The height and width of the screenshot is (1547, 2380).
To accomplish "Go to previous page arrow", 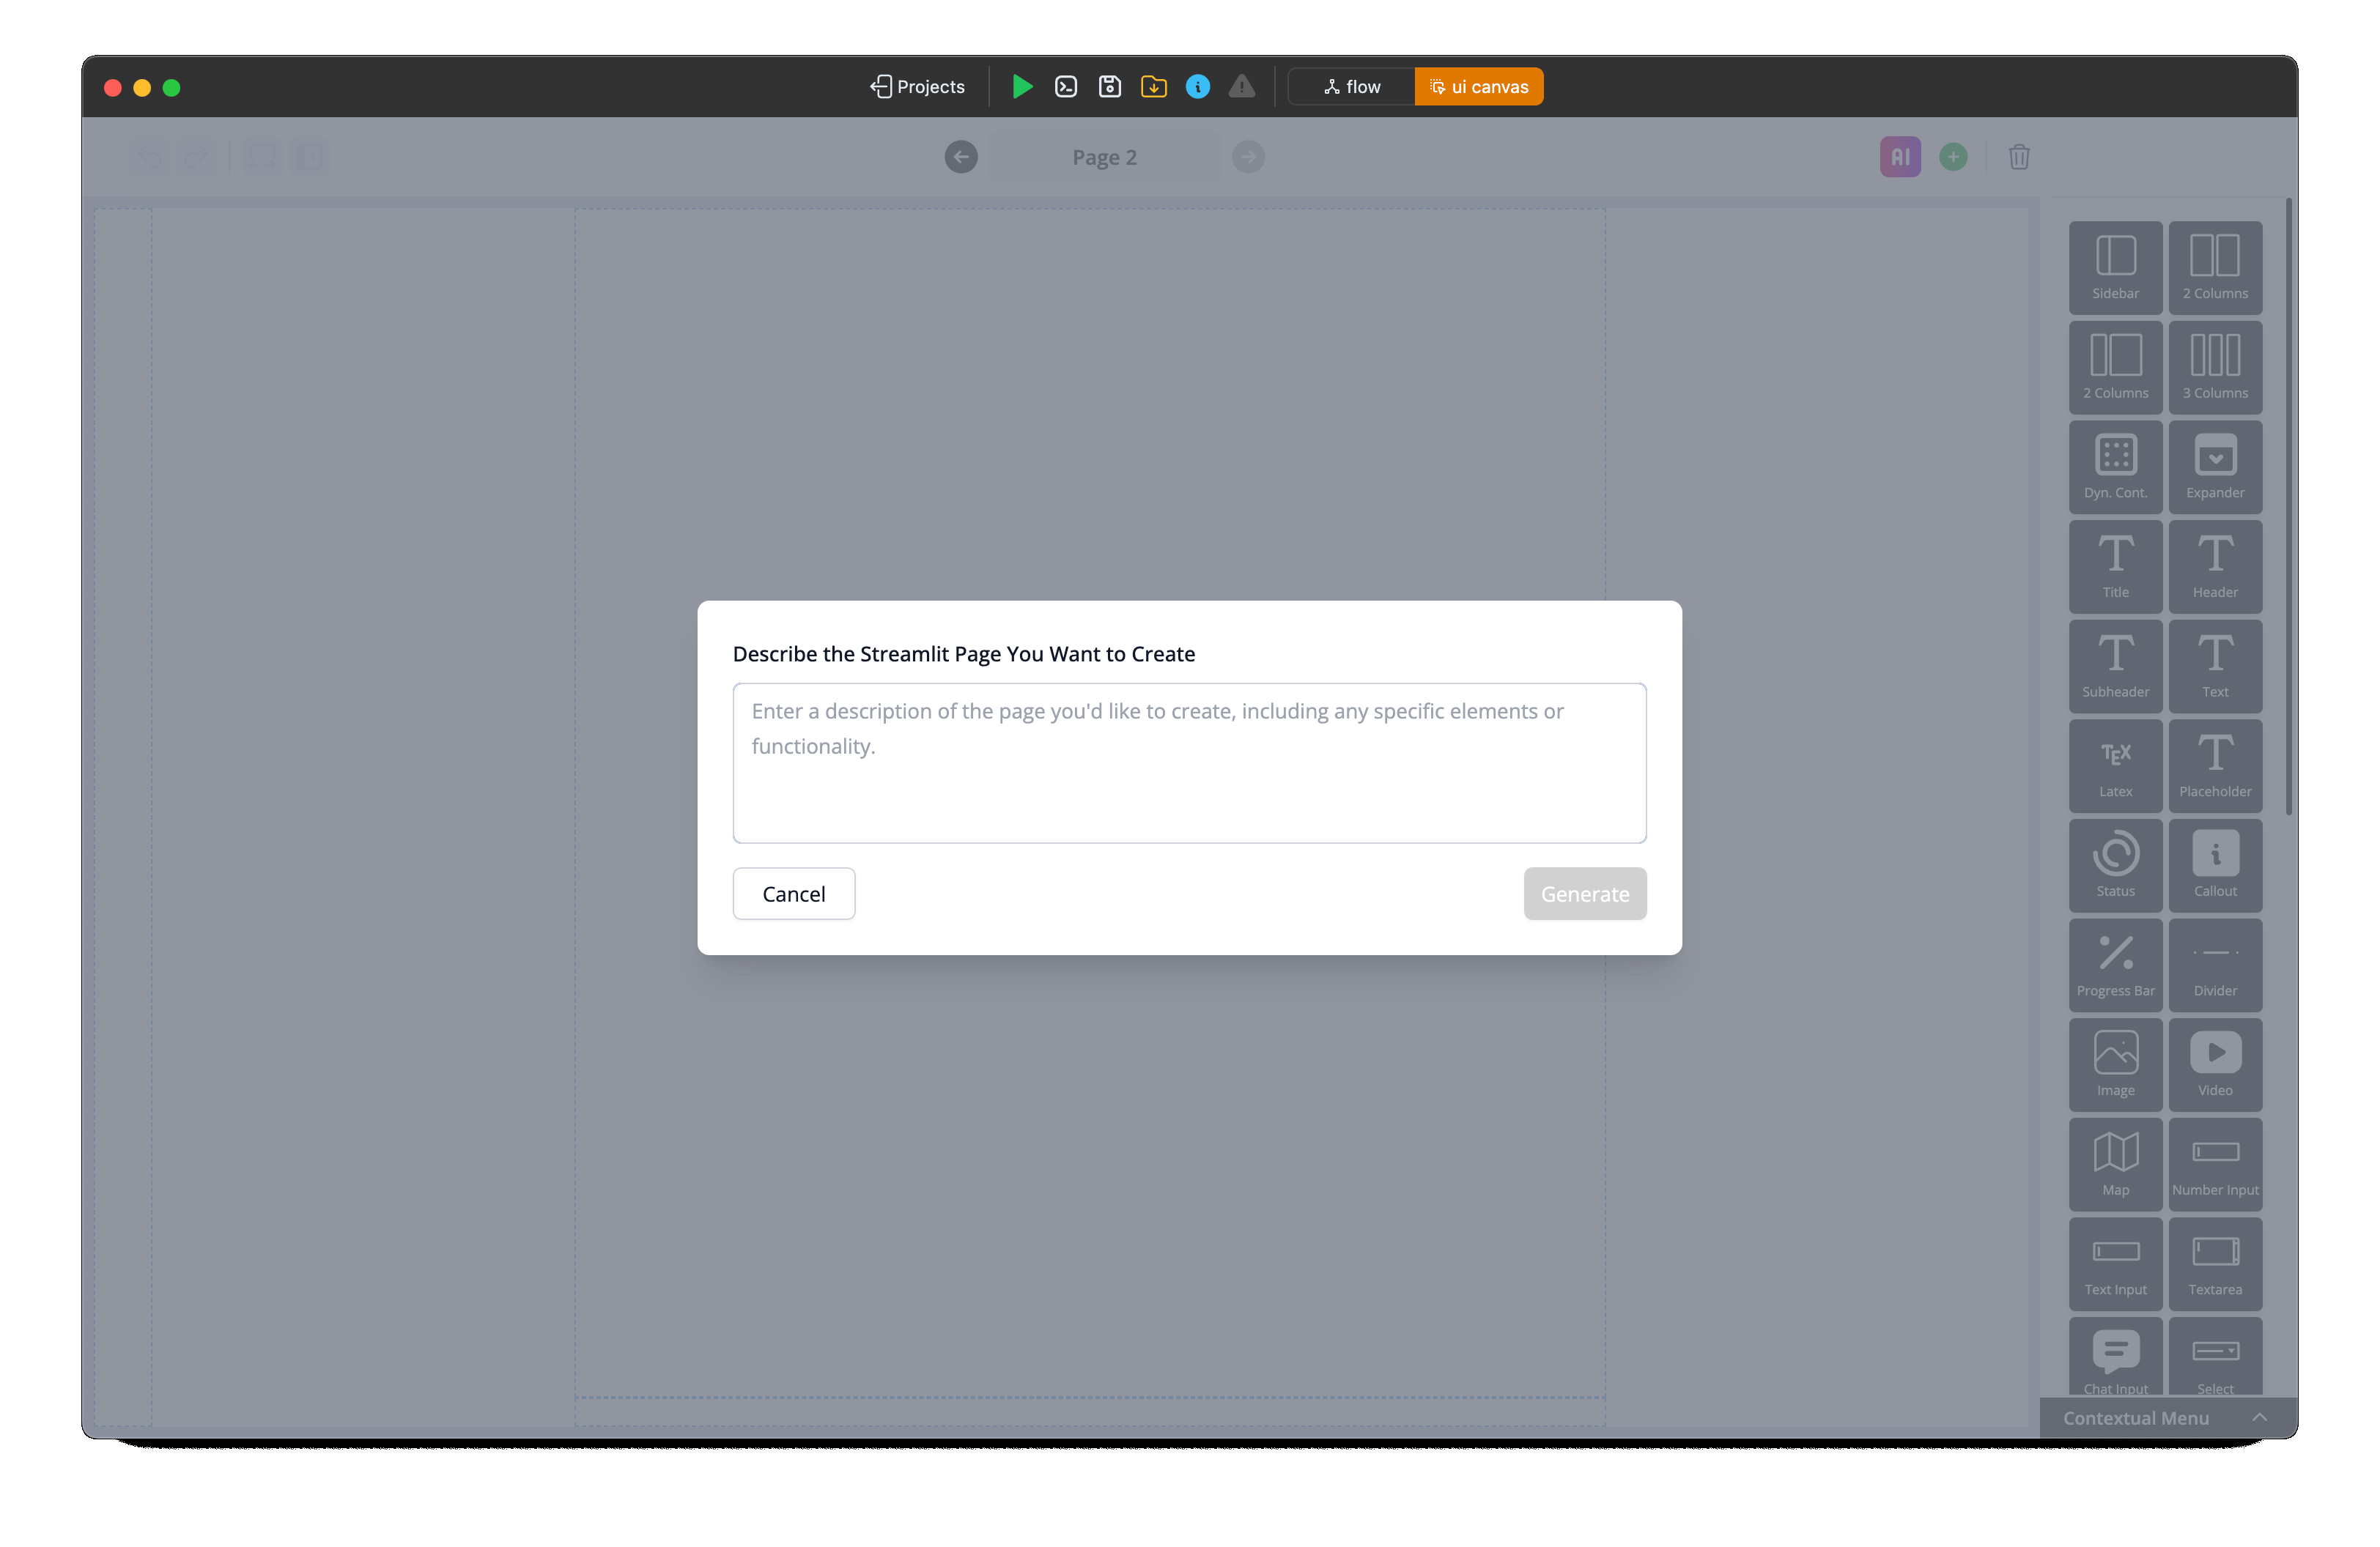I will tap(961, 157).
